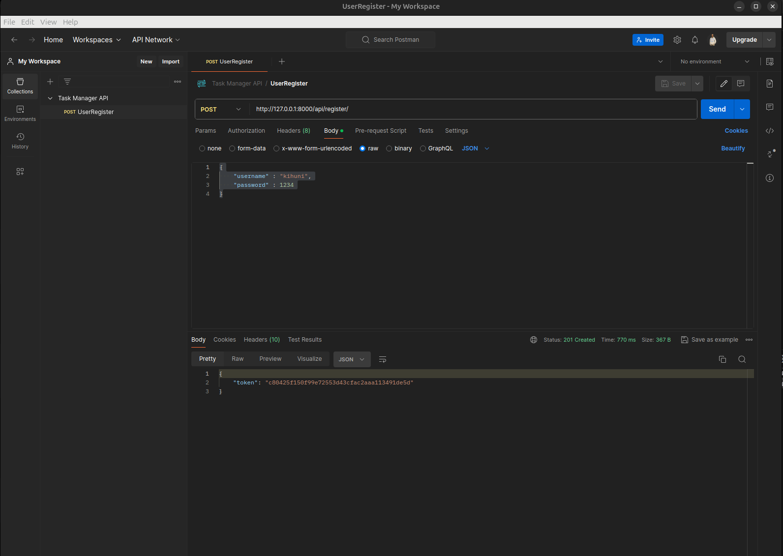Viewport: 783px width, 556px height.
Task: Click the collections filter icon
Action: pyautogui.click(x=67, y=82)
